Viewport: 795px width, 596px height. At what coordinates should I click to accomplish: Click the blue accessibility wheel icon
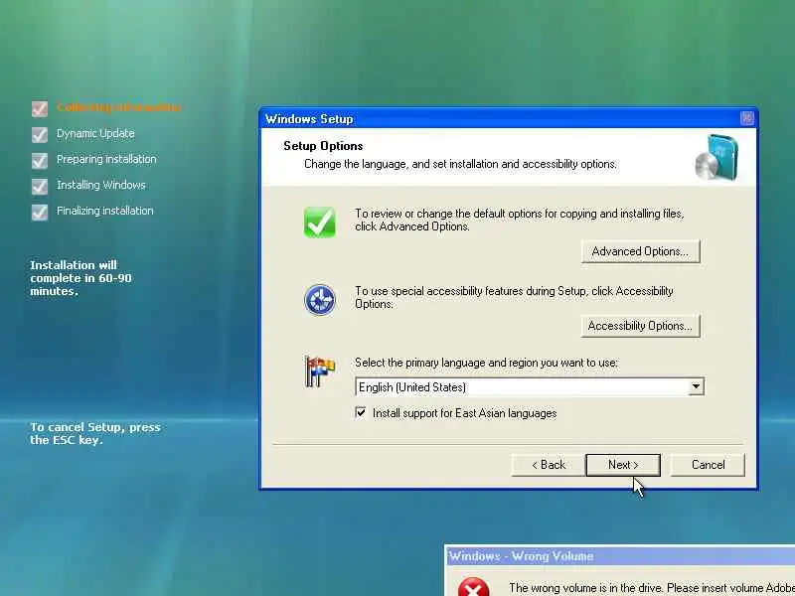319,300
